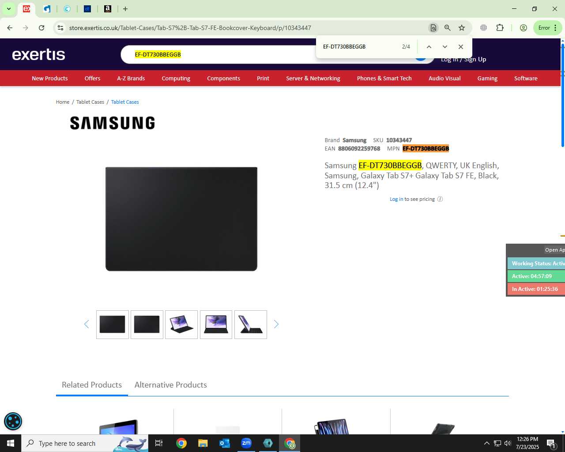Open the Components menu
This screenshot has width=565, height=452.
click(x=223, y=78)
